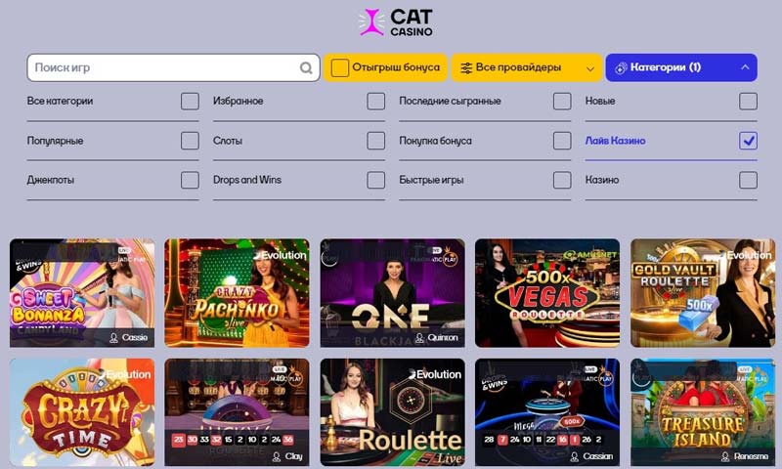Uncheck the Лайв Казино checkbox
This screenshot has height=469, width=782.
(748, 141)
